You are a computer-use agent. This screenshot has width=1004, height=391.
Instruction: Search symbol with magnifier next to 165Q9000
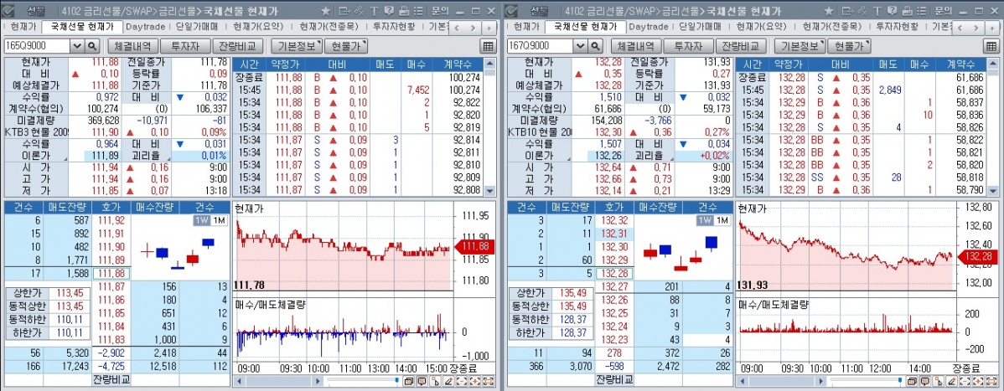coord(92,46)
